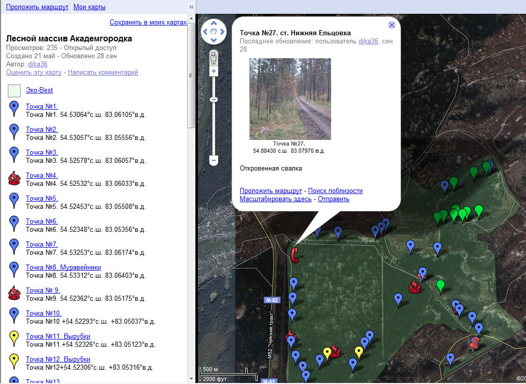Click the fire icon beside Точка №4
The image size is (526, 384).
point(14,179)
